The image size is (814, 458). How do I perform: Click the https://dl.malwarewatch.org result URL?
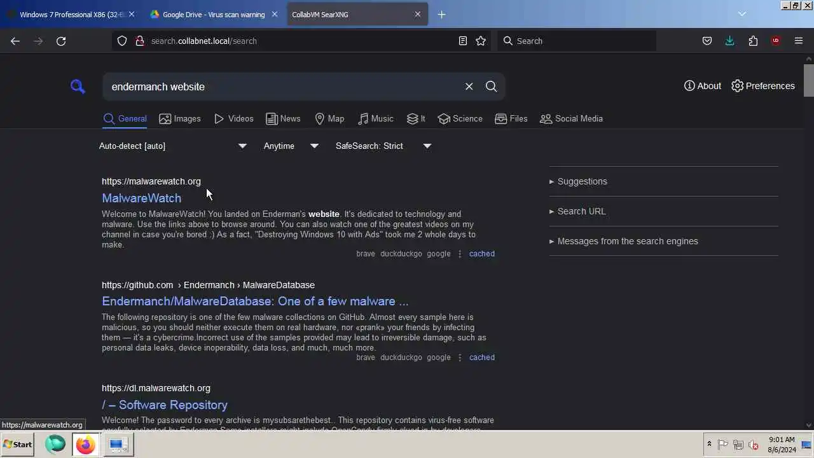[156, 388]
